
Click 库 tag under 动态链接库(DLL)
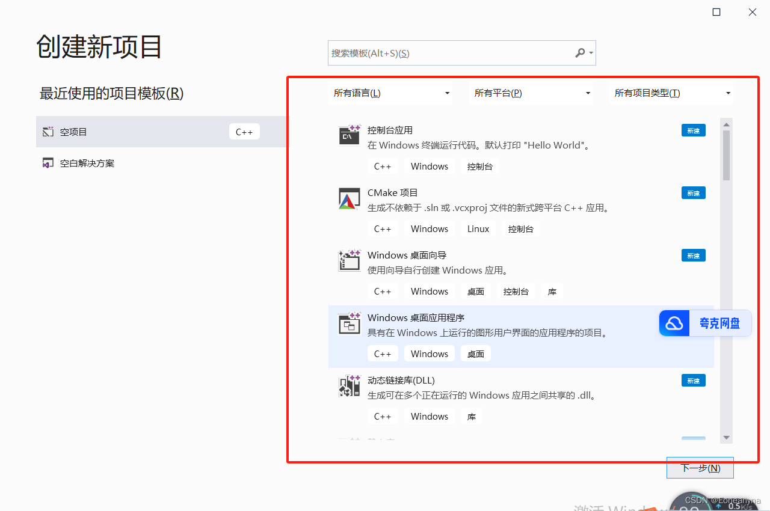coord(472,417)
